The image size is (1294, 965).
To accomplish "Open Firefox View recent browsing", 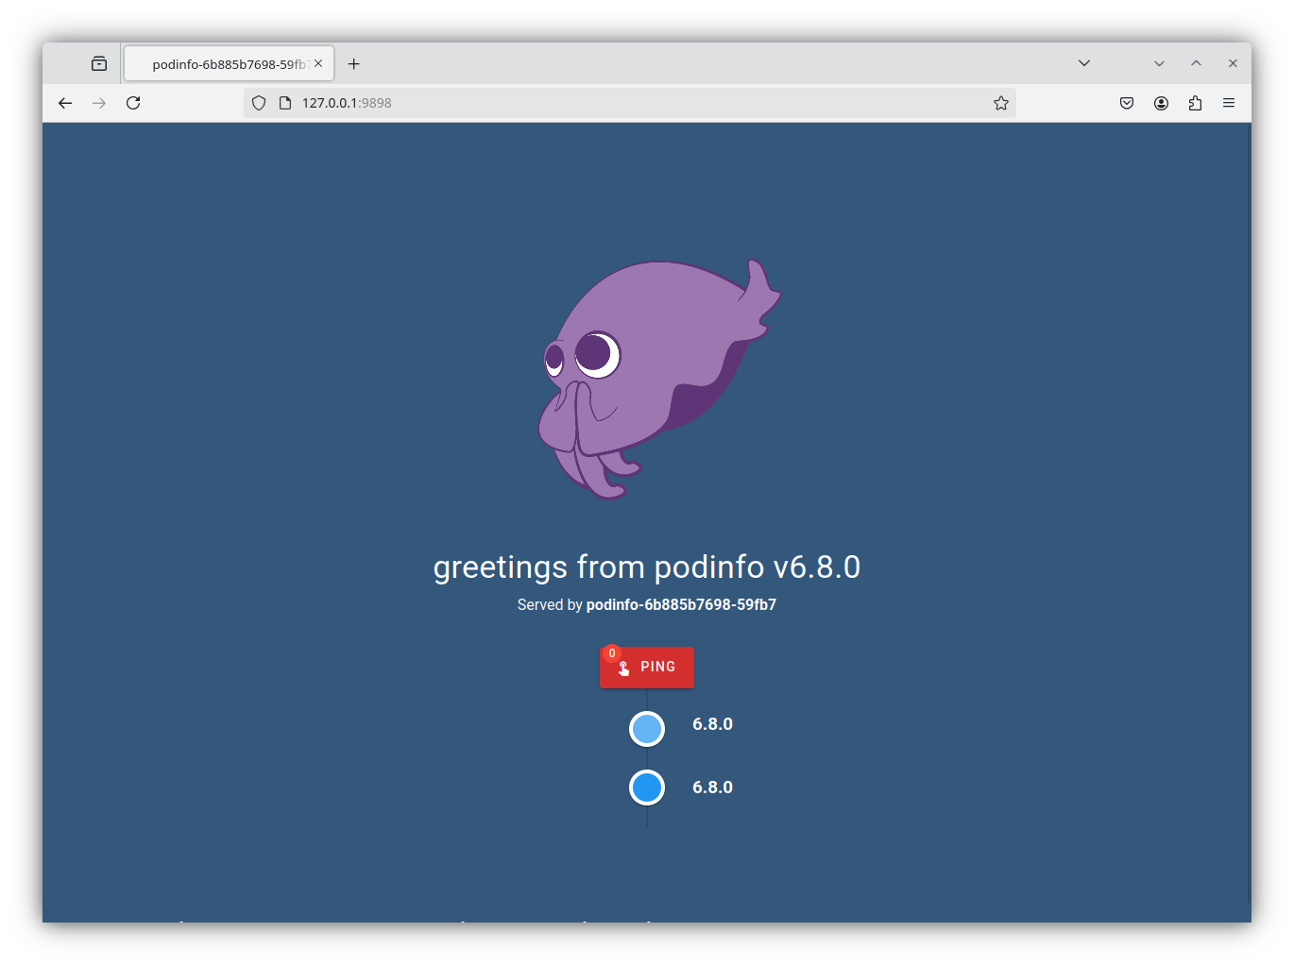I will pyautogui.click(x=99, y=63).
